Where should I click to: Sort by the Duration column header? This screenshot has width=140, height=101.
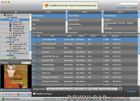tap(115, 36)
